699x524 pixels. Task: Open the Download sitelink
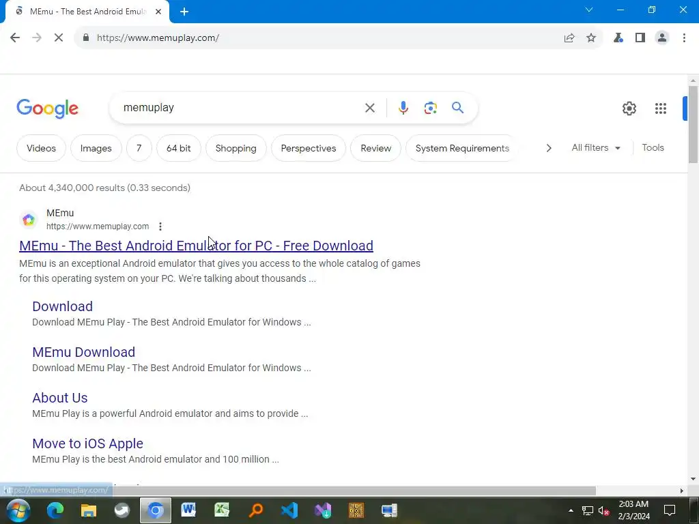tap(62, 306)
